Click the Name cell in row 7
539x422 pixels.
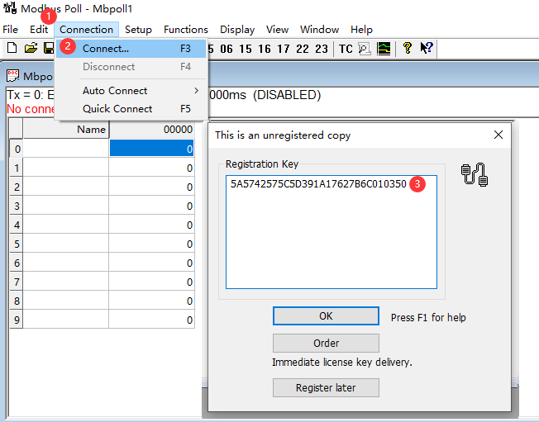coord(65,282)
